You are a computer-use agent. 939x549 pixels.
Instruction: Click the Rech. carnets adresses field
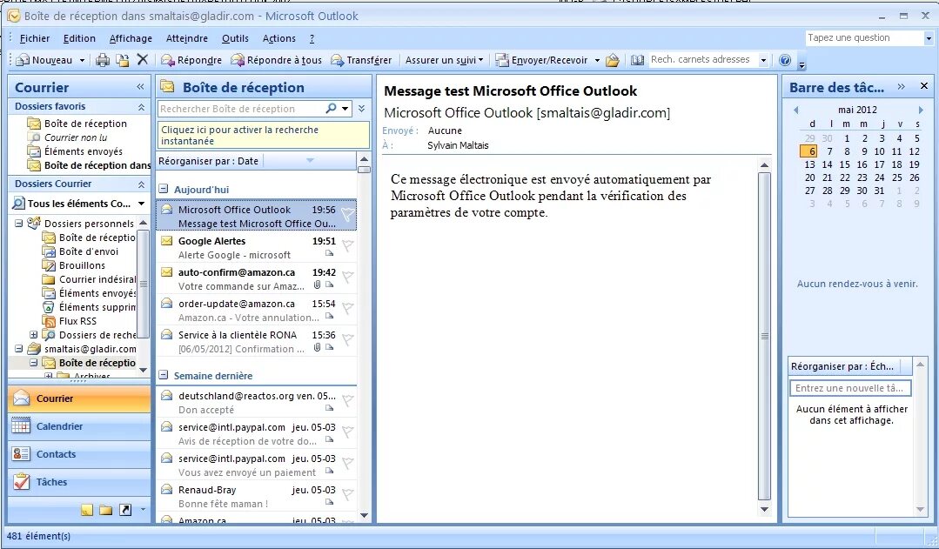[704, 60]
